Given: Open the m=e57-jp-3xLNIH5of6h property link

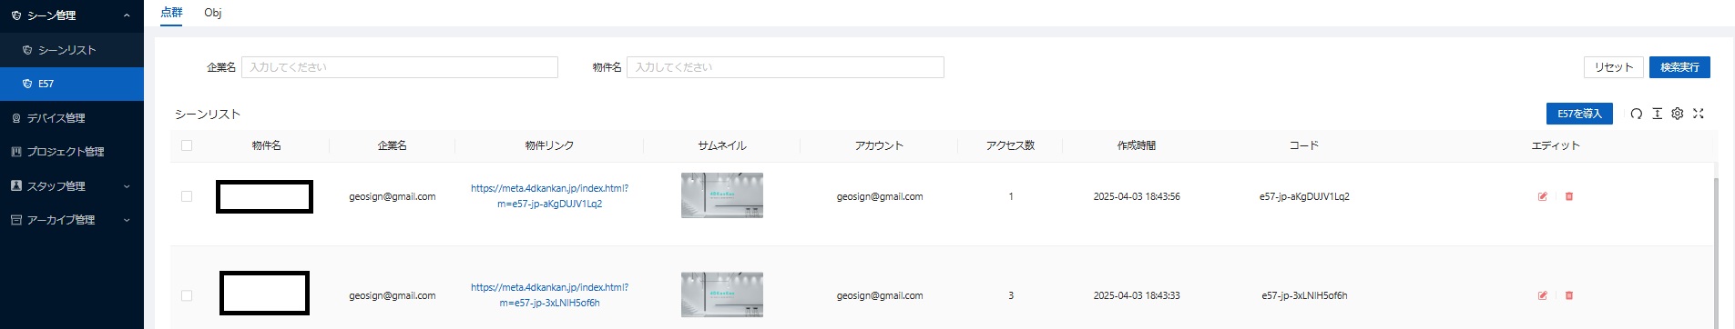Looking at the screenshot, I should pyautogui.click(x=549, y=295).
